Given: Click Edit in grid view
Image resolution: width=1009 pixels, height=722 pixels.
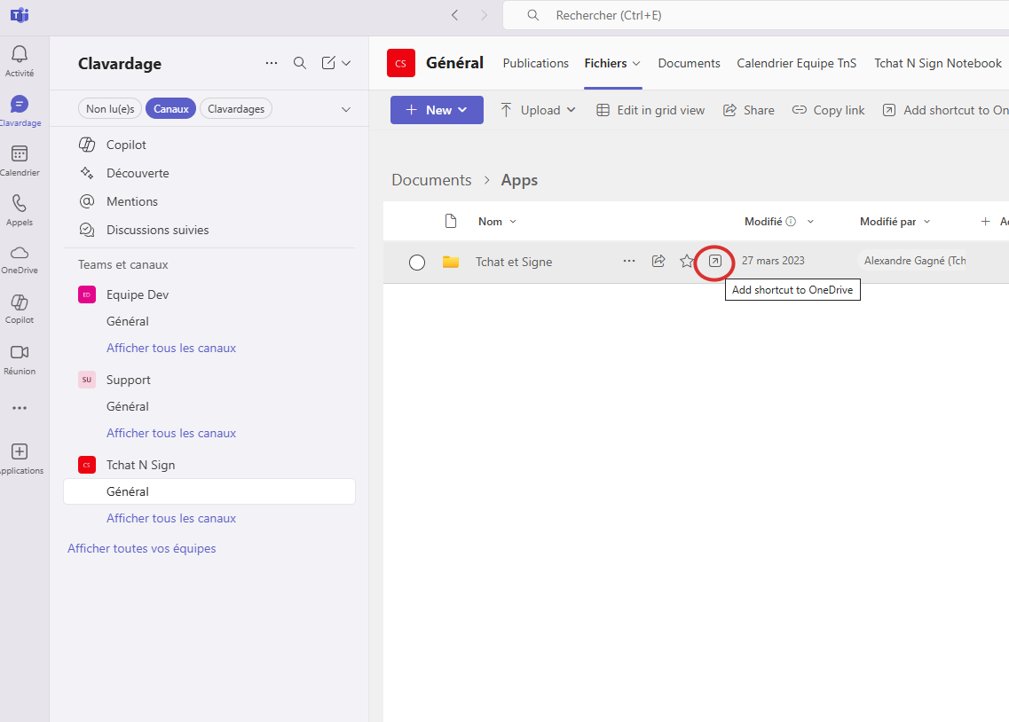Looking at the screenshot, I should tap(650, 110).
